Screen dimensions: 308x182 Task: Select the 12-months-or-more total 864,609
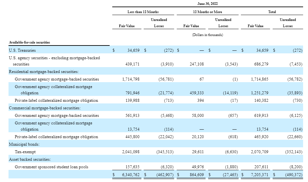195,175
